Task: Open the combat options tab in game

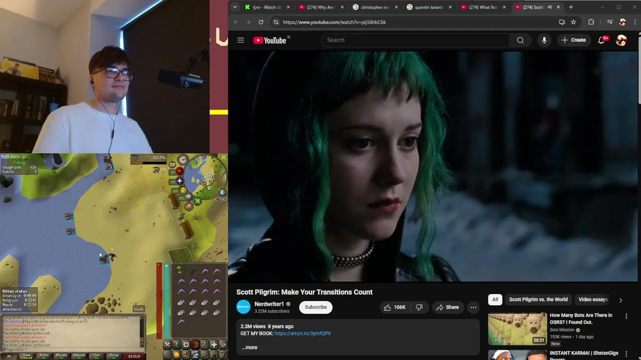Action: (x=167, y=344)
